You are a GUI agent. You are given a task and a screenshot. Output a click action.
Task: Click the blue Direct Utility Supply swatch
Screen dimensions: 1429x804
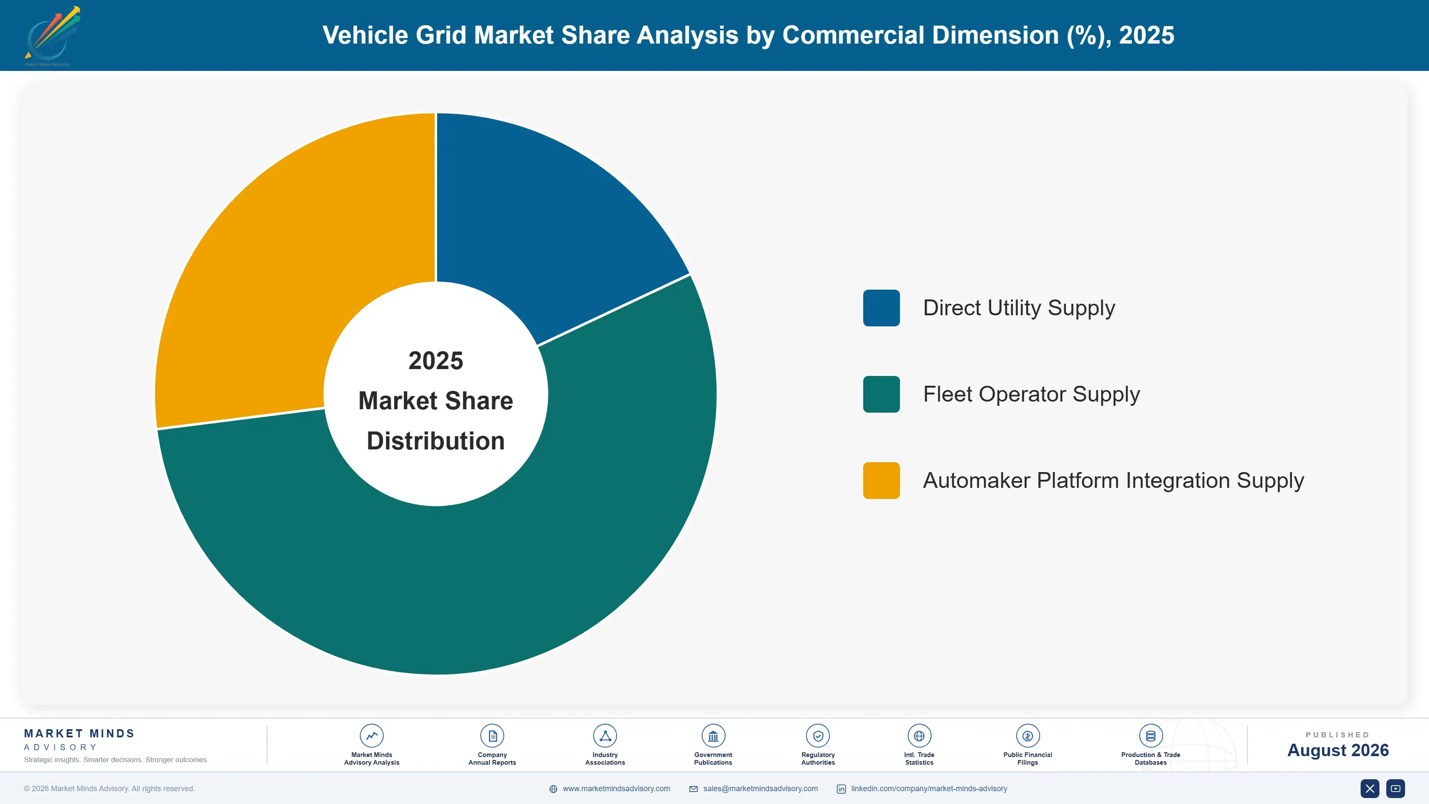pyautogui.click(x=881, y=308)
